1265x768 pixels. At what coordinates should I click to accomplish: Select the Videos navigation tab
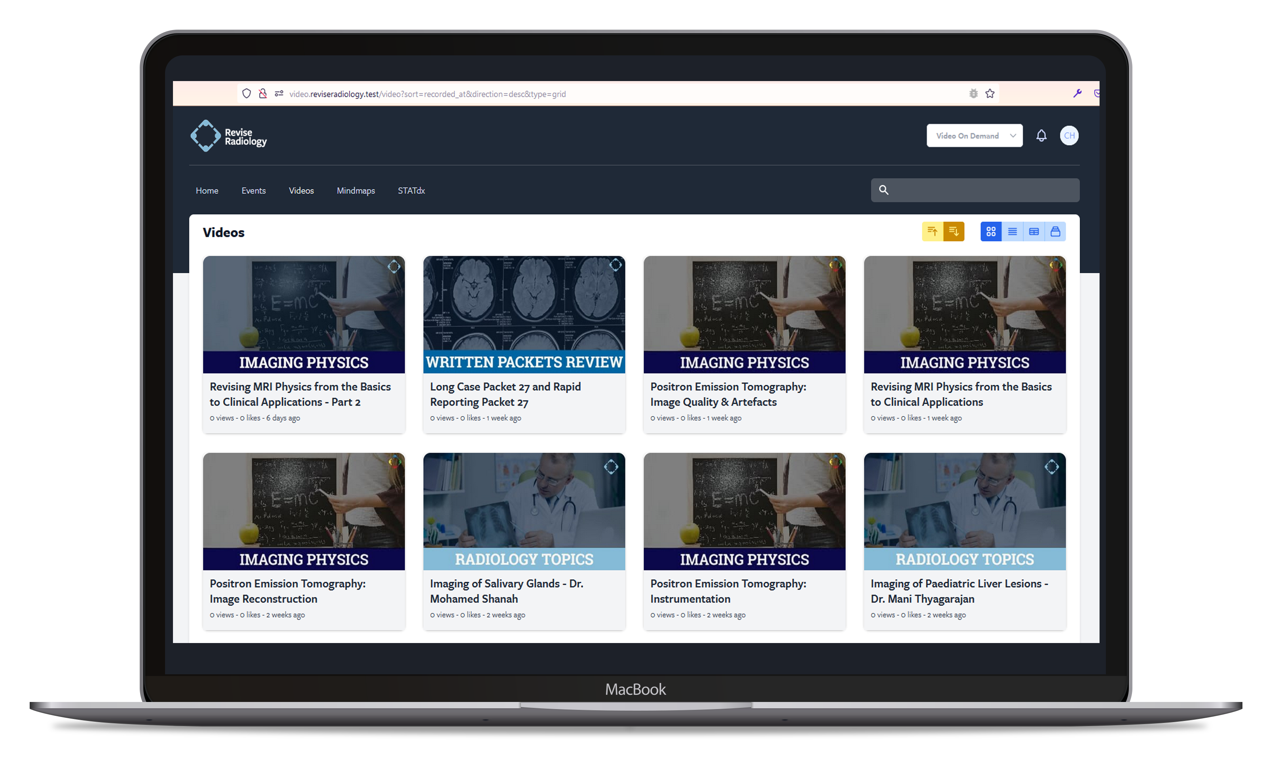(301, 191)
